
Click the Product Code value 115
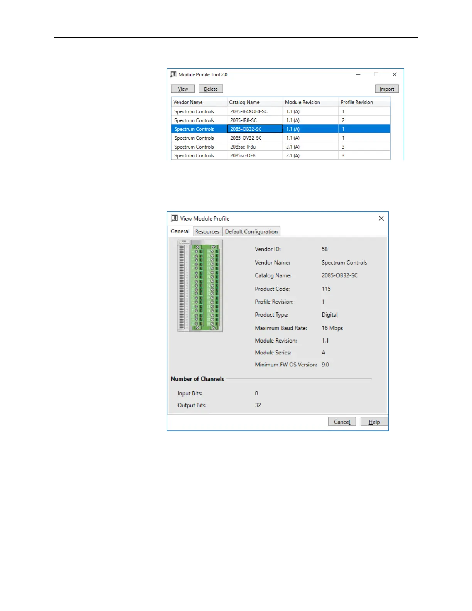point(326,289)
